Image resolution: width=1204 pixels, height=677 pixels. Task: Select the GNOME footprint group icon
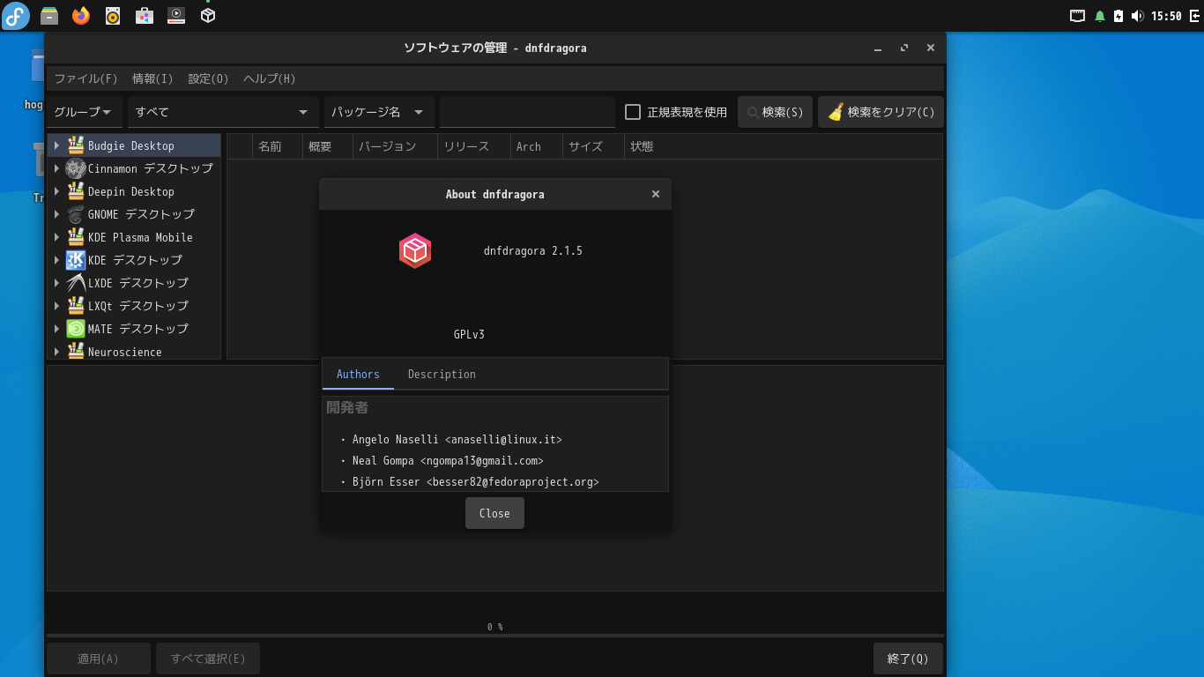coord(76,214)
